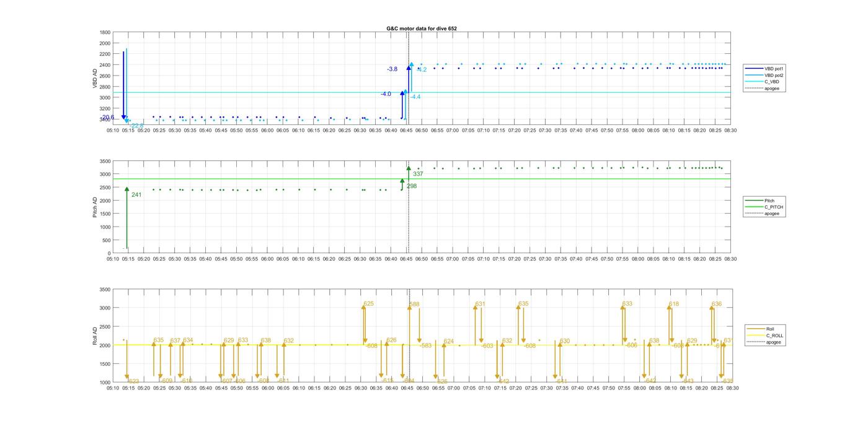Viewport: 868px width, 429px height.
Task: Click the "Pitch AD" y-axis label
Action: click(x=95, y=207)
